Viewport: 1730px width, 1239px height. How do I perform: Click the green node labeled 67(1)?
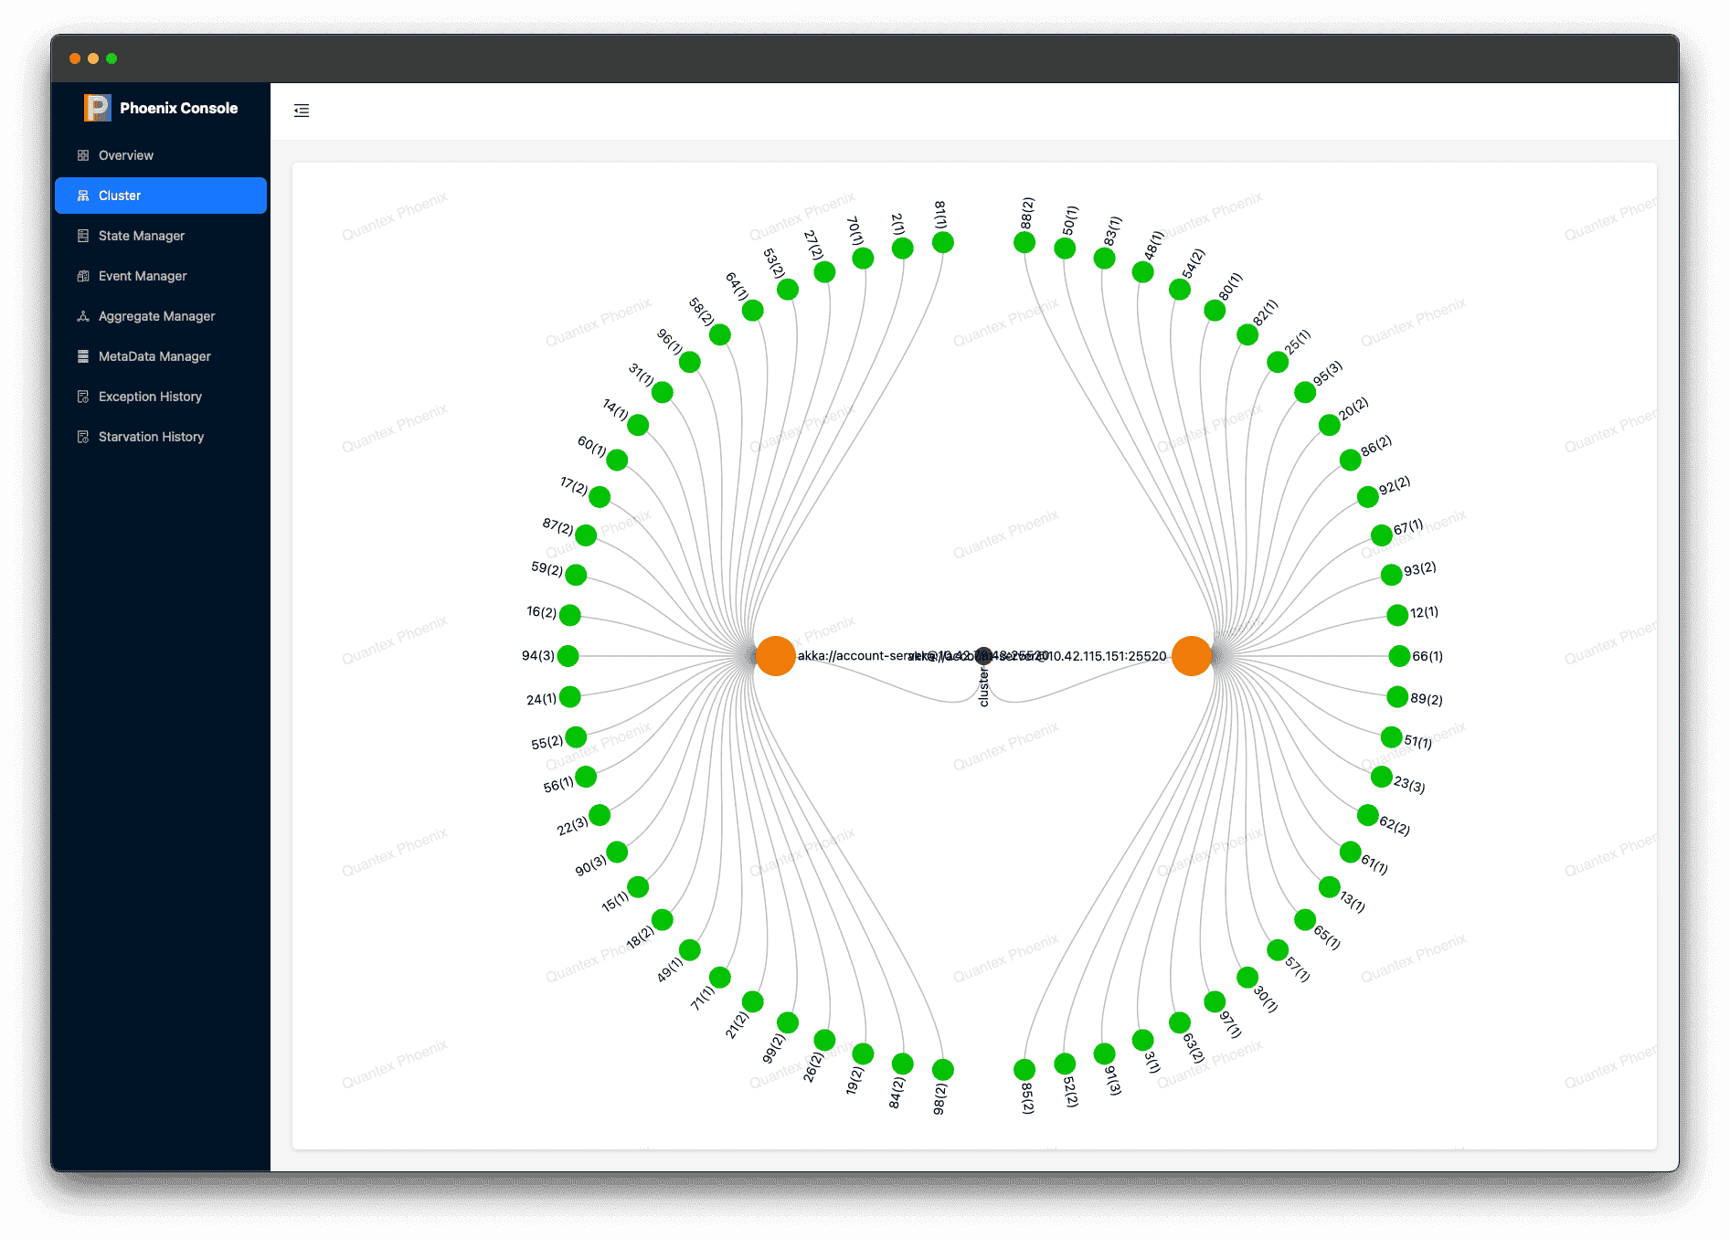point(1382,535)
